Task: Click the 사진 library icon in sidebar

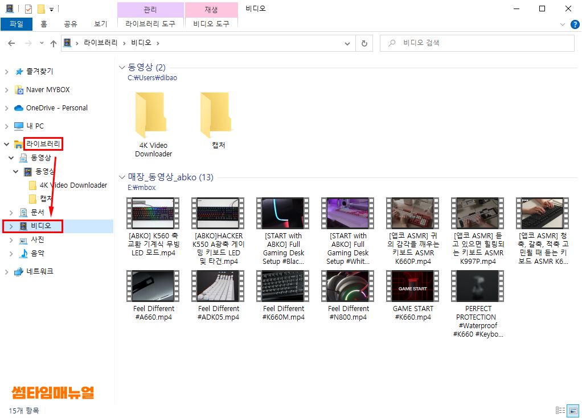Action: click(x=23, y=241)
